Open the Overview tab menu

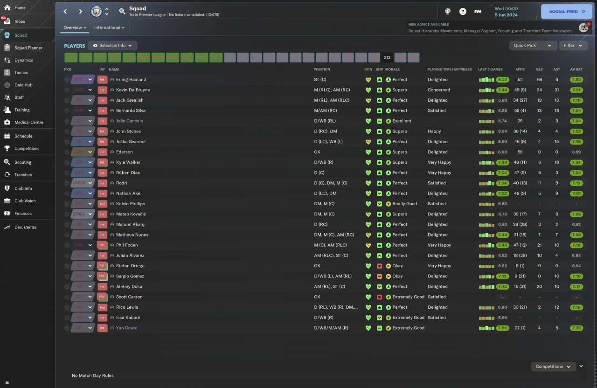click(75, 28)
